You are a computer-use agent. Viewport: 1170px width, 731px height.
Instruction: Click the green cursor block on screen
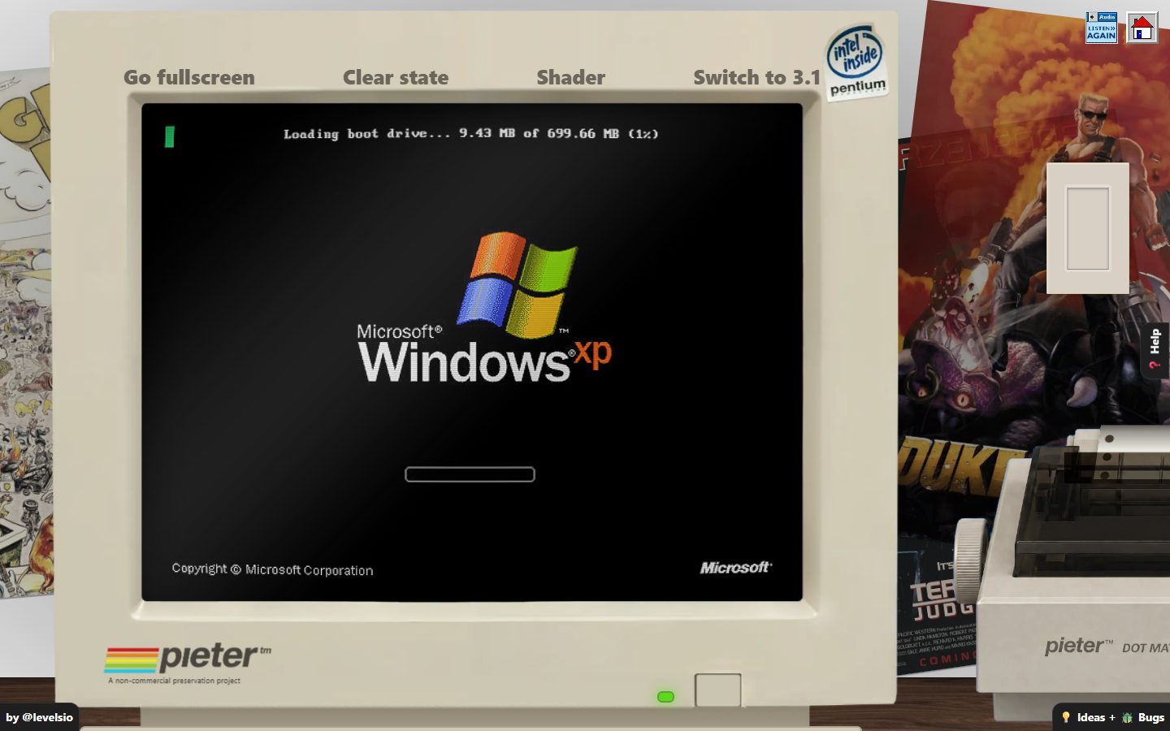click(169, 136)
